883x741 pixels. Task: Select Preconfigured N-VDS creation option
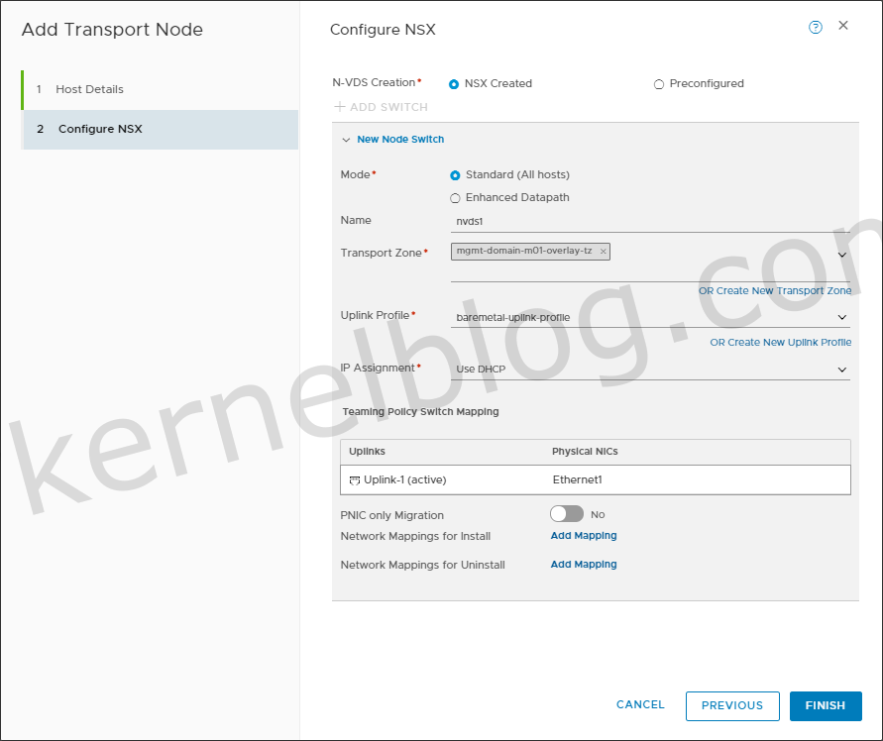click(x=659, y=84)
